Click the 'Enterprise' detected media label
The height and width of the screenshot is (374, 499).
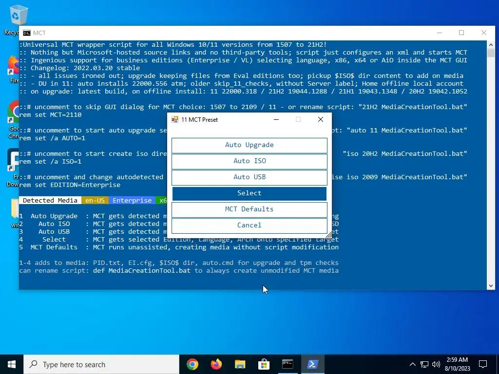(x=132, y=200)
